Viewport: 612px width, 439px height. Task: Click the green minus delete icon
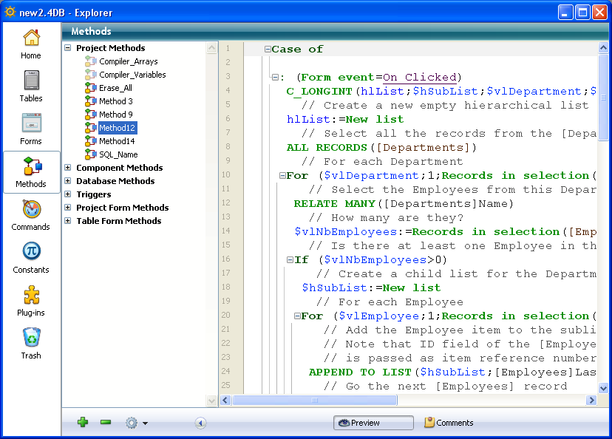click(x=106, y=423)
